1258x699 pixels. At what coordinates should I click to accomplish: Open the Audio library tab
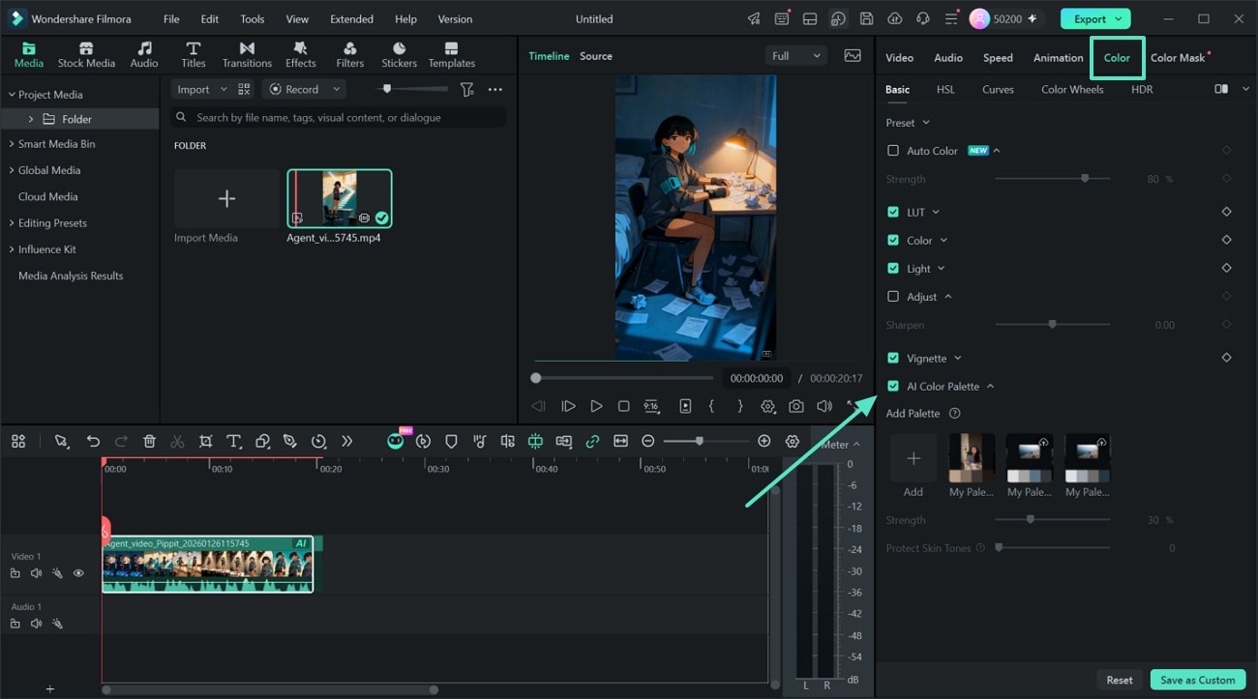(144, 55)
